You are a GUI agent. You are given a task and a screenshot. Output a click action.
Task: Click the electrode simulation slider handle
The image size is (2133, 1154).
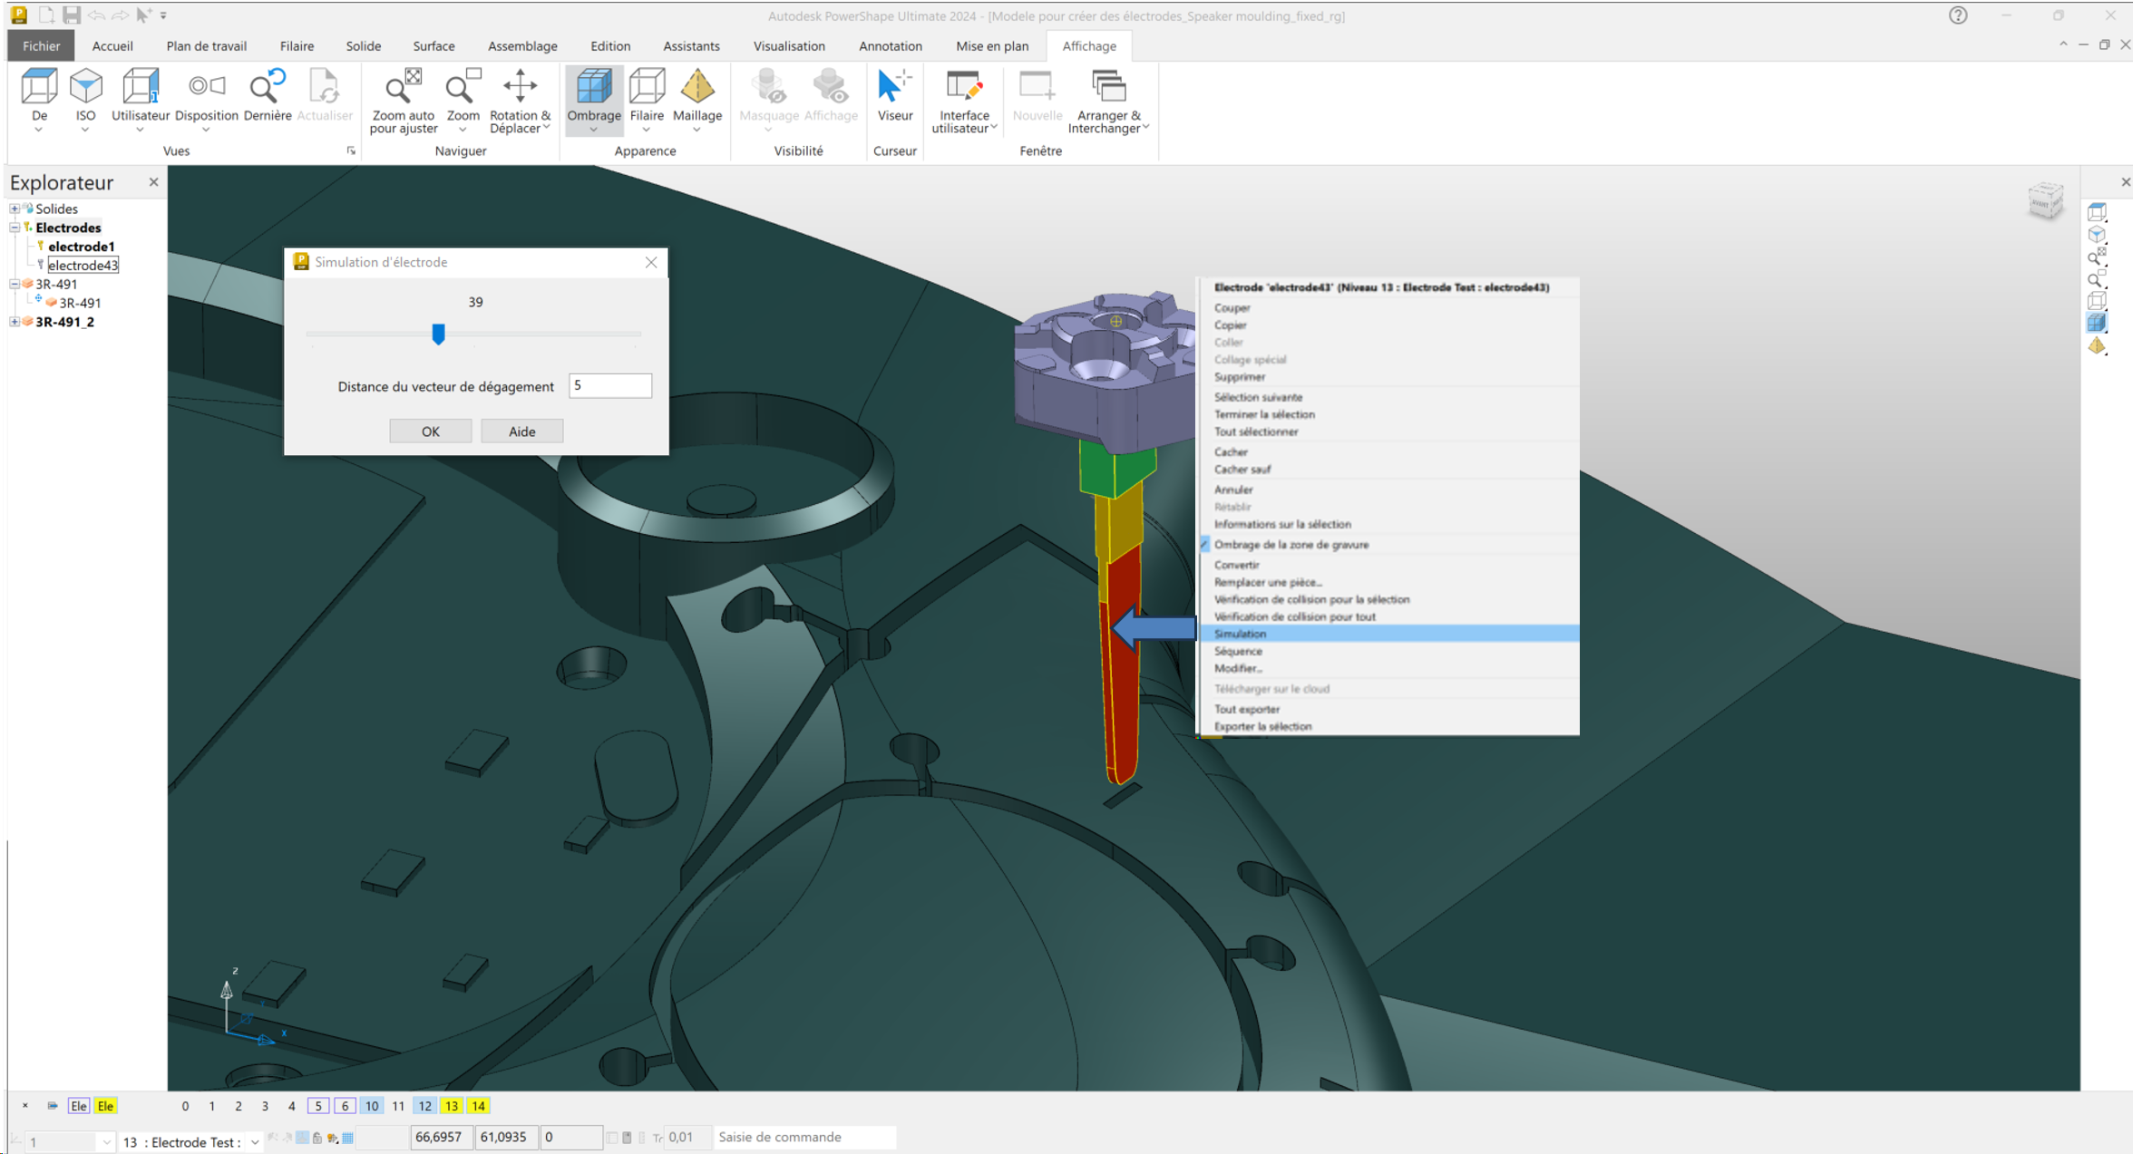click(x=438, y=335)
